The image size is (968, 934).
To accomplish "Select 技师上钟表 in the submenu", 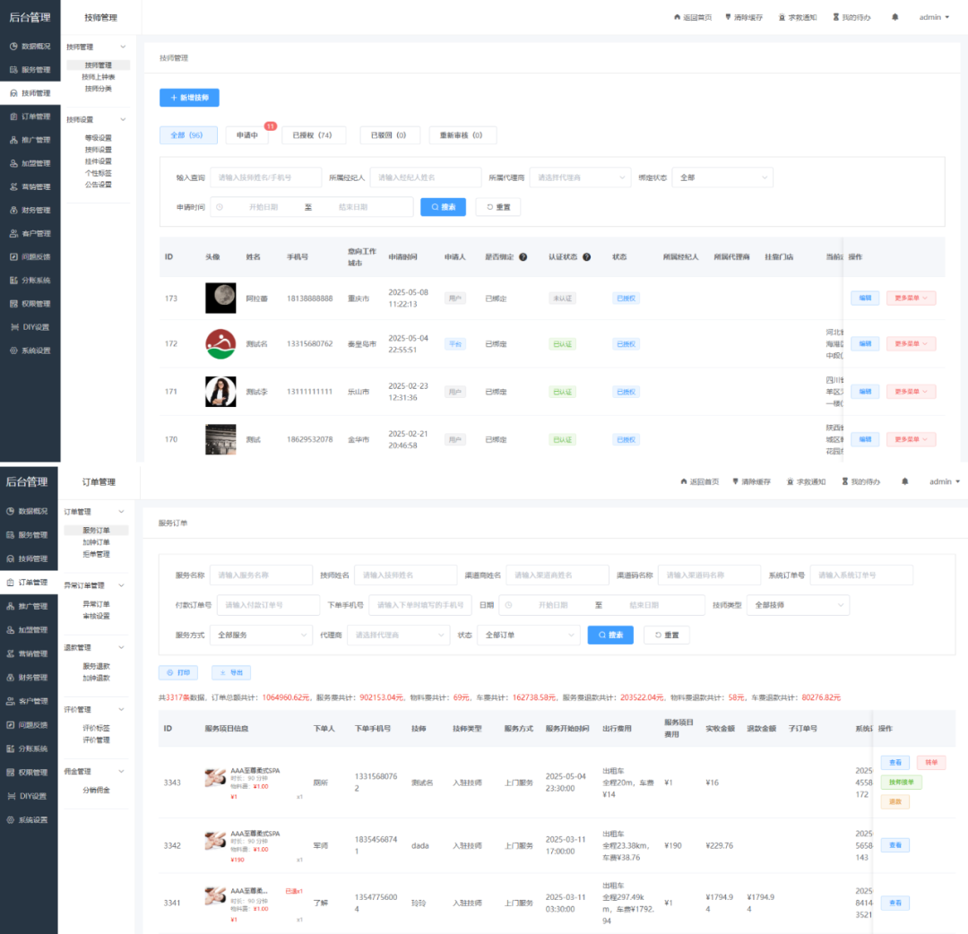I will 98,77.
